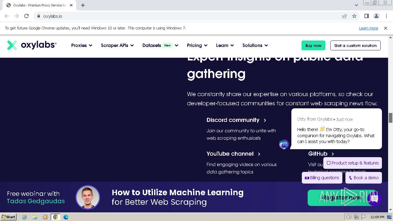This screenshot has height=221, width=393.
Task: Click the browser forward arrow
Action: click(x=17, y=16)
